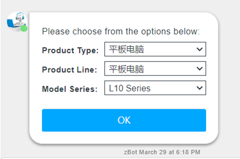Viewport: 240px width, 159px height.
Task: Open the Model Series dropdown
Action: tap(155, 88)
